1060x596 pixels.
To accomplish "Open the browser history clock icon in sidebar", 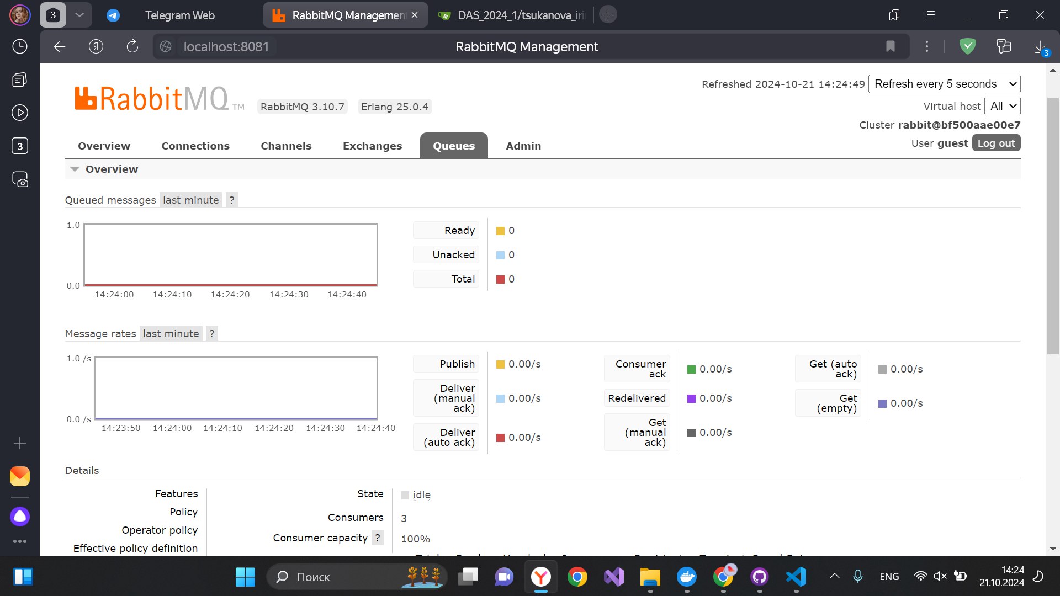I will click(20, 46).
